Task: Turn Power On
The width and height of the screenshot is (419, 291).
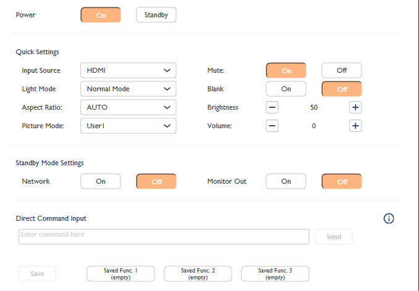Action: coord(101,15)
